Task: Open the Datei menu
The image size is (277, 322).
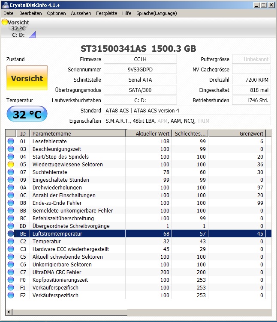Action: [9, 13]
